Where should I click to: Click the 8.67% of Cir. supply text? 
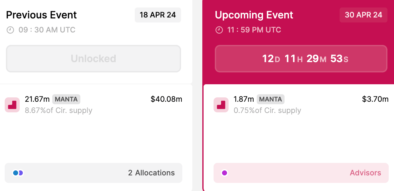(58, 110)
